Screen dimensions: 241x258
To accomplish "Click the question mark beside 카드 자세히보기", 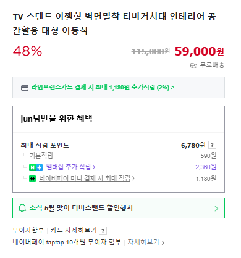I will coord(103,230).
